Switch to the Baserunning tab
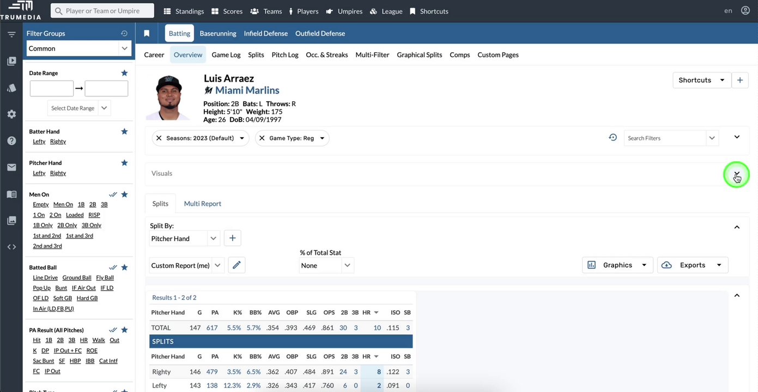The height and width of the screenshot is (392, 758). click(218, 33)
